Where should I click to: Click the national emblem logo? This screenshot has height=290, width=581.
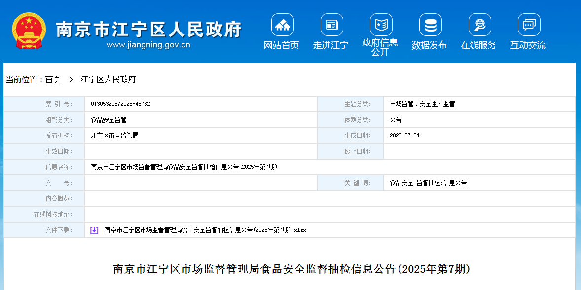(29, 31)
